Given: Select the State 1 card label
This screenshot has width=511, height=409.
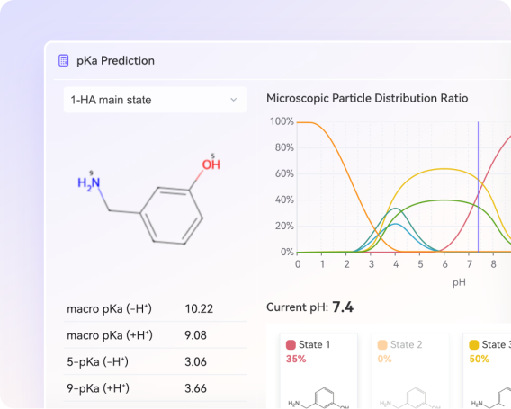Looking at the screenshot, I should [315, 344].
